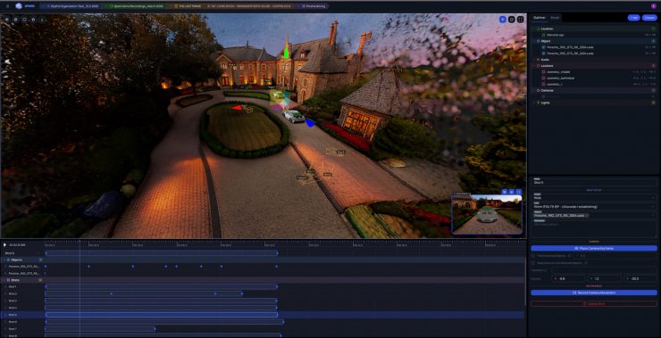The width and height of the screenshot is (661, 338).
Task: Expand the Audio group in outliner
Action: [533, 60]
